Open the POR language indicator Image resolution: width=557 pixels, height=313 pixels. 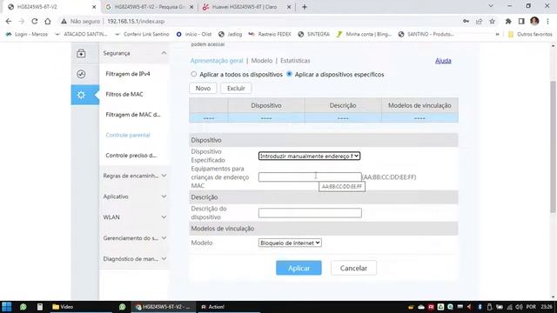pos(531,307)
